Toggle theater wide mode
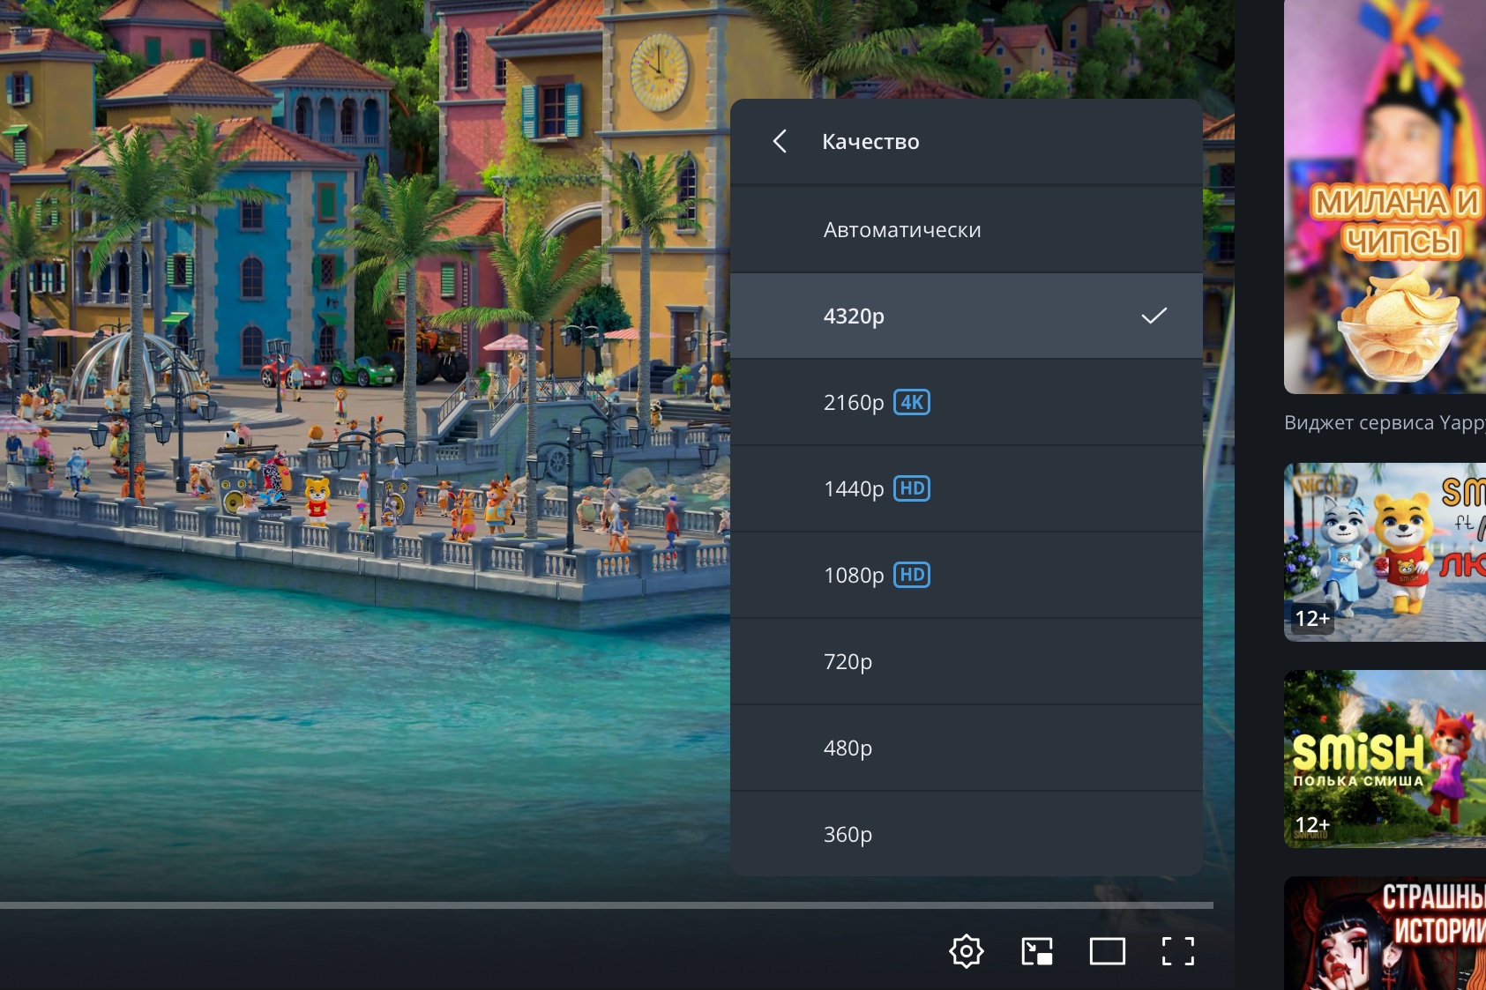 tap(1108, 951)
